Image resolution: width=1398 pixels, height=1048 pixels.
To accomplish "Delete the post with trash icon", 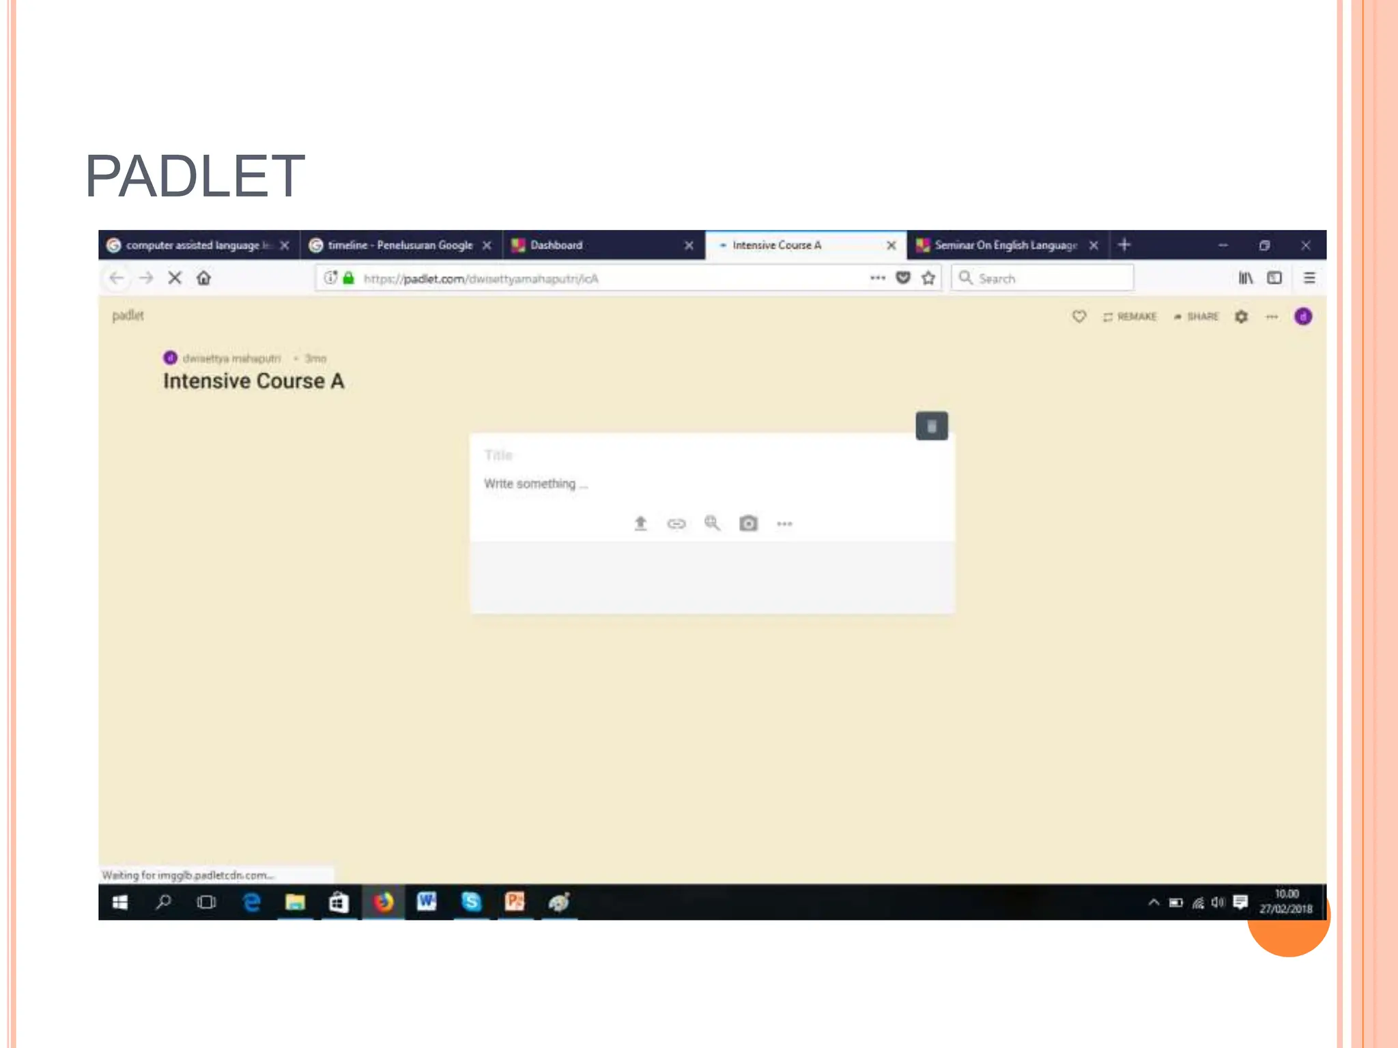I will pos(932,426).
